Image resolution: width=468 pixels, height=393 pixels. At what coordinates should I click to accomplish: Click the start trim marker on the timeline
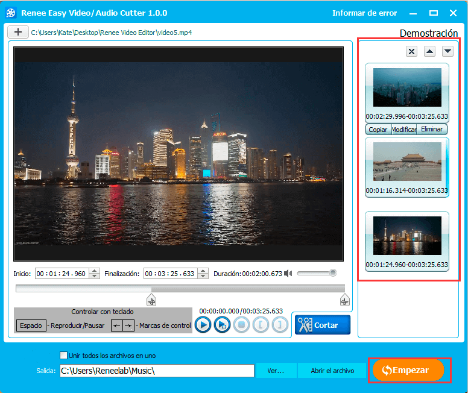[151, 300]
